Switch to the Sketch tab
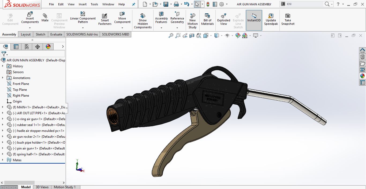 pos(40,34)
